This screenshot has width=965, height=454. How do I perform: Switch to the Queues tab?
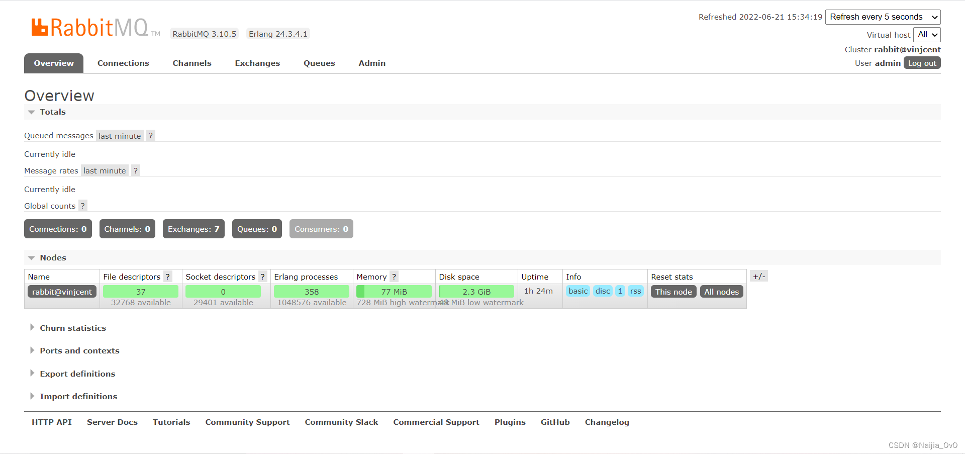click(319, 63)
